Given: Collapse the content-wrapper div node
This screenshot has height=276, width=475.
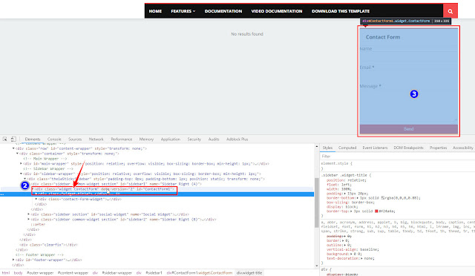Looking at the screenshot, I should click(13, 148).
